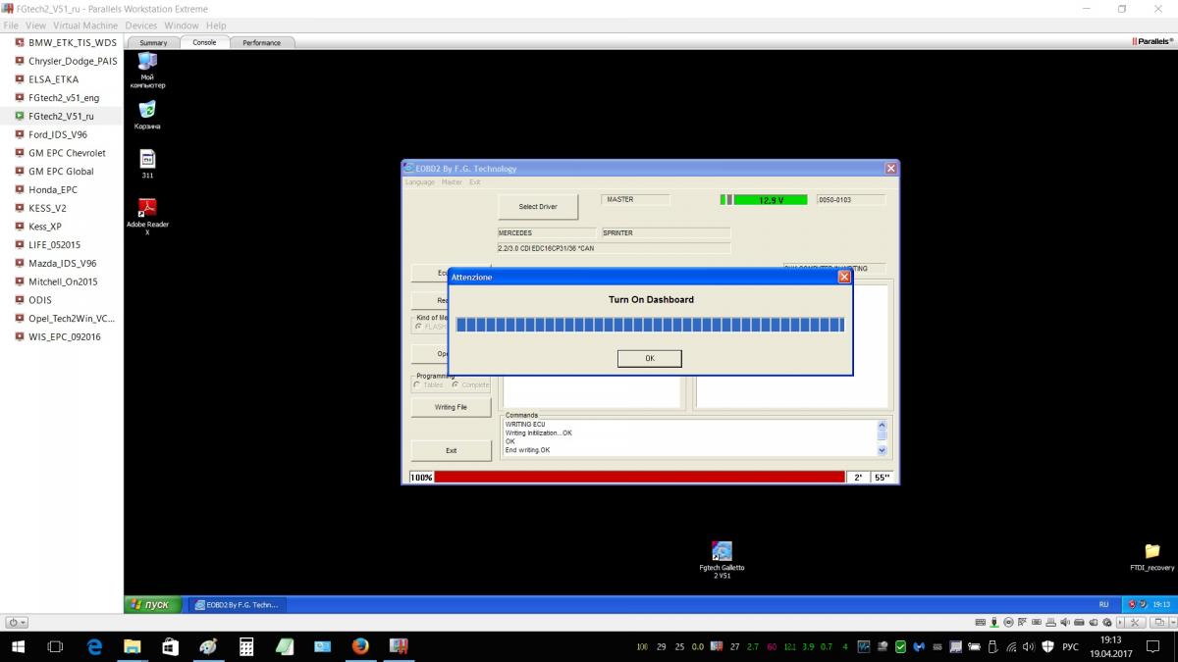Screen dimensions: 1178x662
Task: Open the Language menu in EOBD2
Action: (x=420, y=181)
